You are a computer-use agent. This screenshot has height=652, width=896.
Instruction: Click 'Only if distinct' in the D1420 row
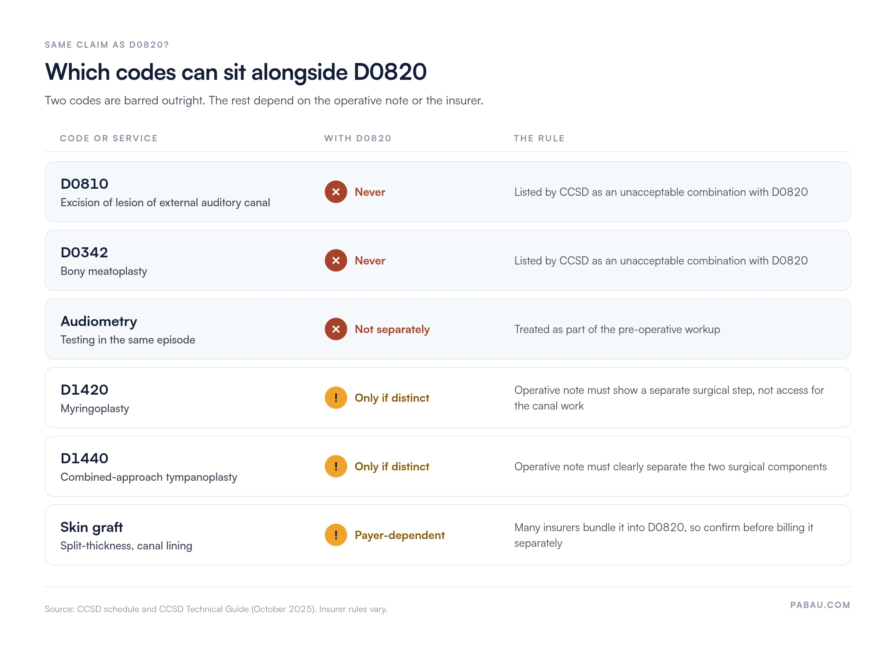pos(392,398)
